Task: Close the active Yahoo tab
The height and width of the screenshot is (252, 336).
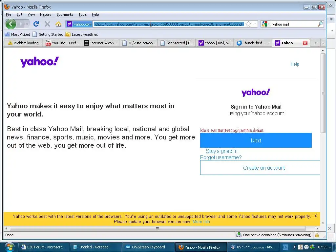Action: coord(305,43)
